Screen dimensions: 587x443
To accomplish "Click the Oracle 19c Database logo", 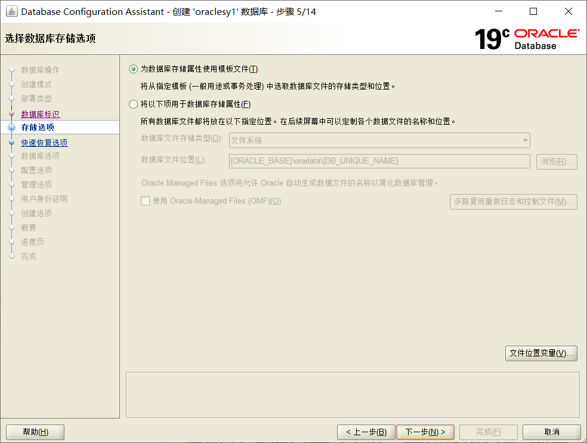I will click(527, 39).
